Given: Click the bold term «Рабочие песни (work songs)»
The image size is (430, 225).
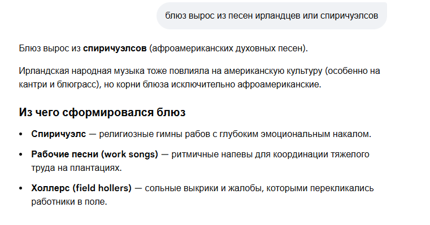Looking at the screenshot, I should coord(94,155).
